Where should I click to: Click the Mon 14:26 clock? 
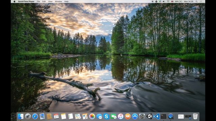point(188,1)
